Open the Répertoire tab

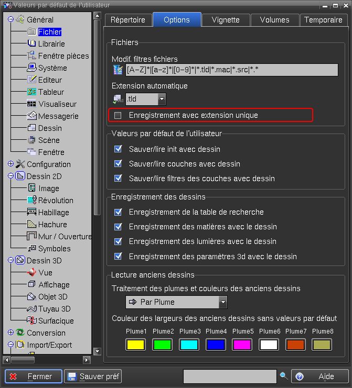coord(128,20)
